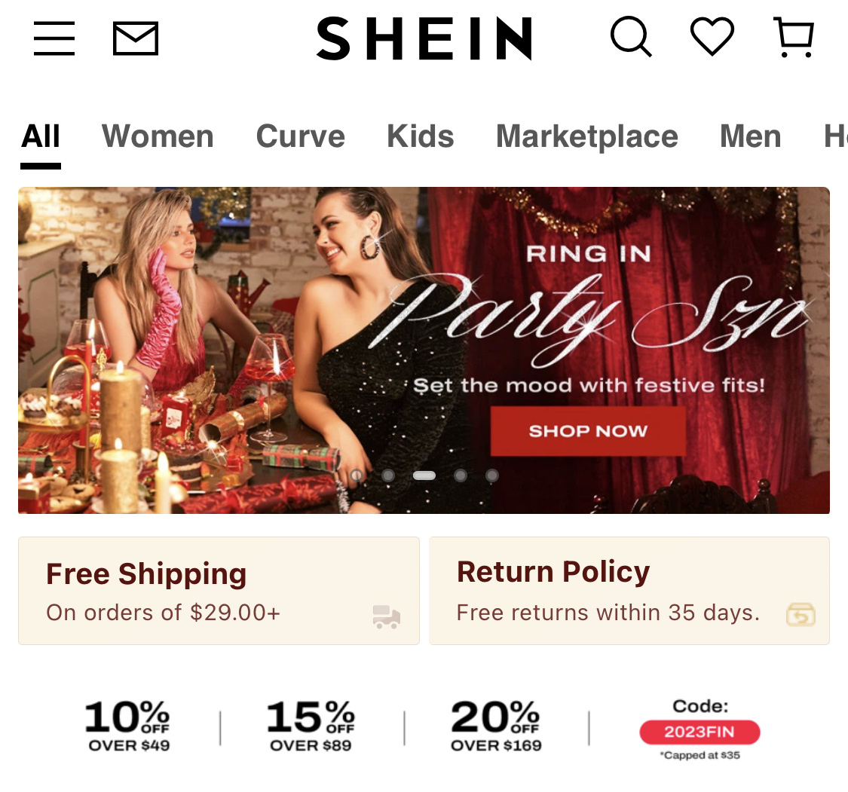
Task: Switch to the Men tab
Action: 751,136
